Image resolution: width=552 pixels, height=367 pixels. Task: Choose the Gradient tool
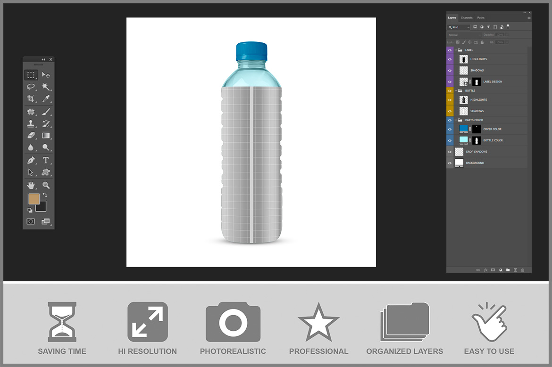tap(46, 136)
